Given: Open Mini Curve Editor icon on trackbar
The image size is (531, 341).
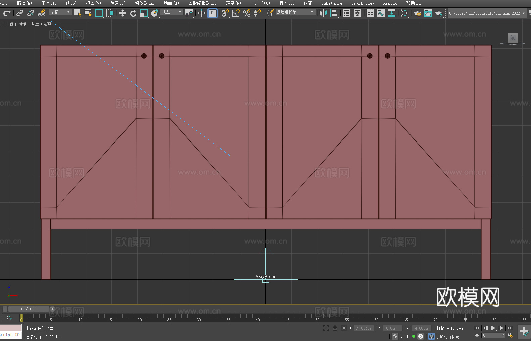Looking at the screenshot, I should coord(9,318).
